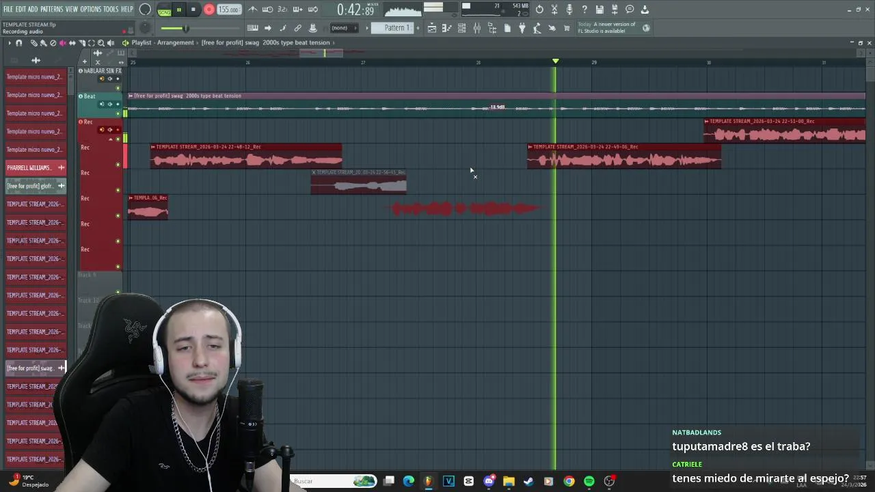
Task: Mute the hABLAAR SIN FX track
Action: coord(118,88)
